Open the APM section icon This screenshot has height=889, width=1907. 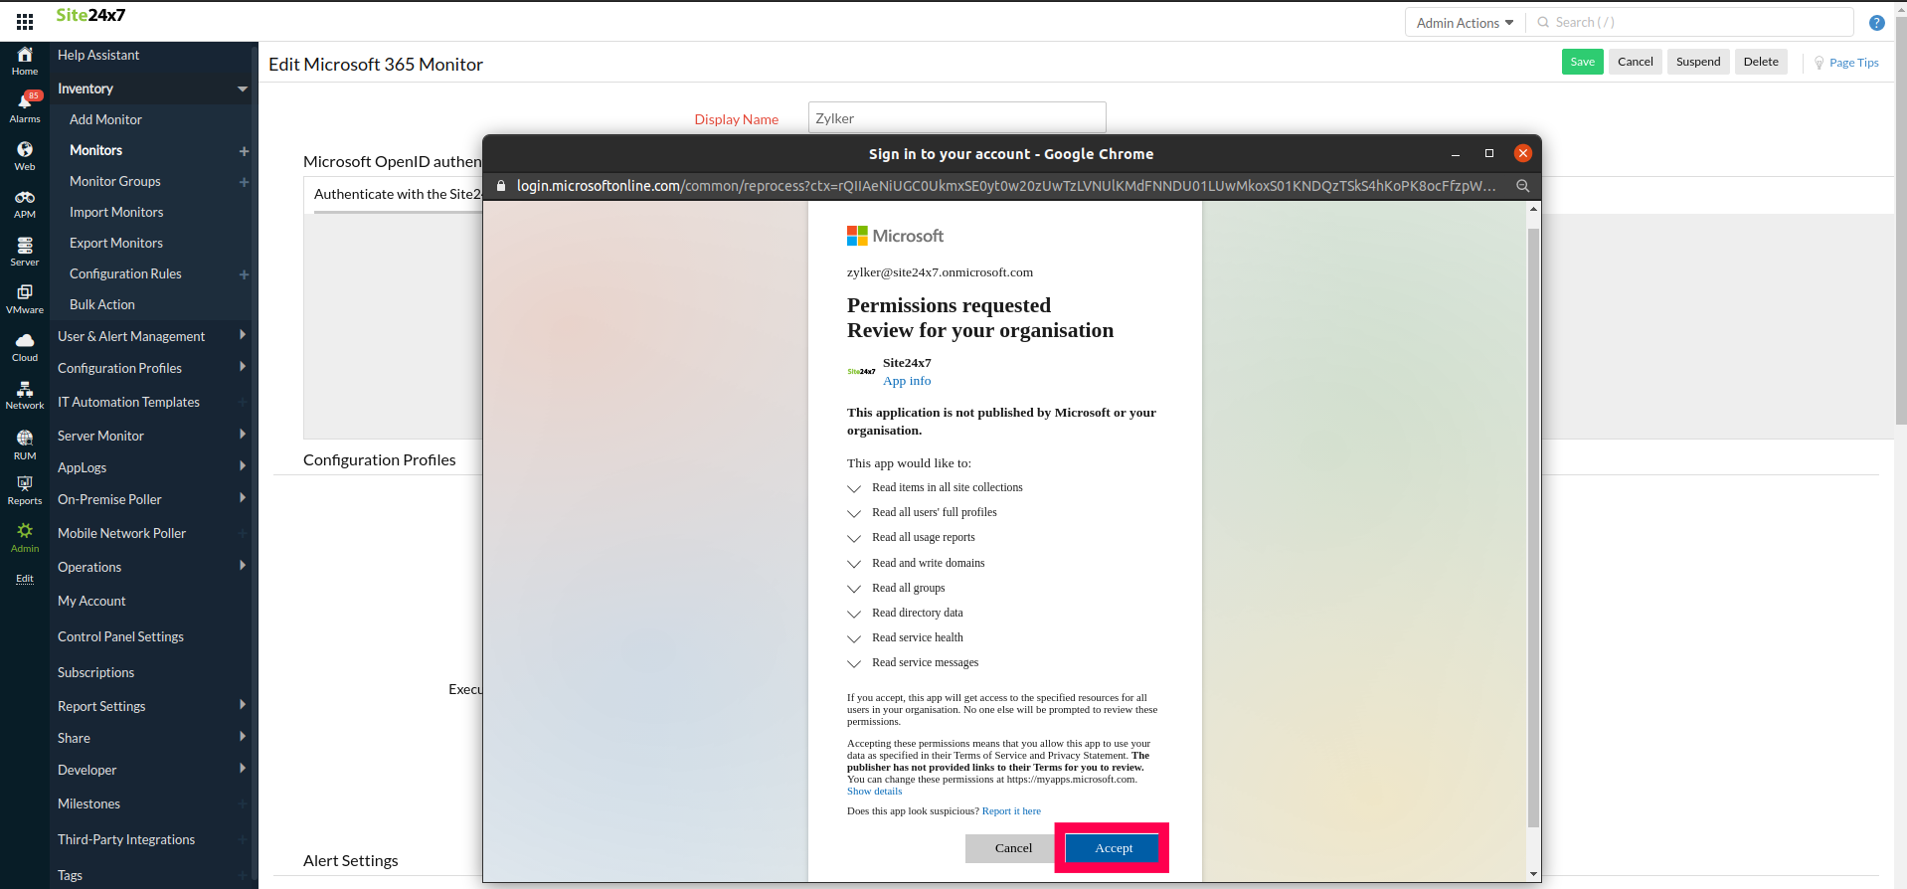click(x=25, y=204)
